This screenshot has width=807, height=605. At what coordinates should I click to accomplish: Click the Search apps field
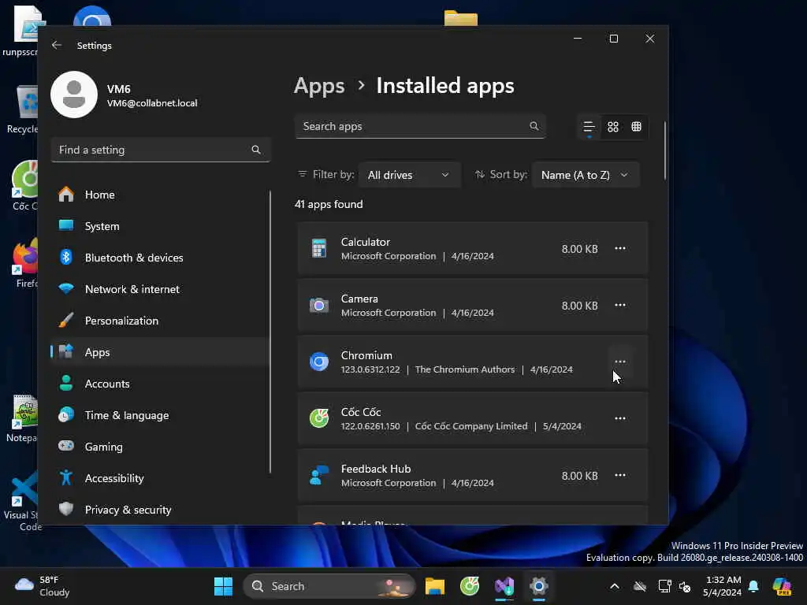pyautogui.click(x=420, y=126)
